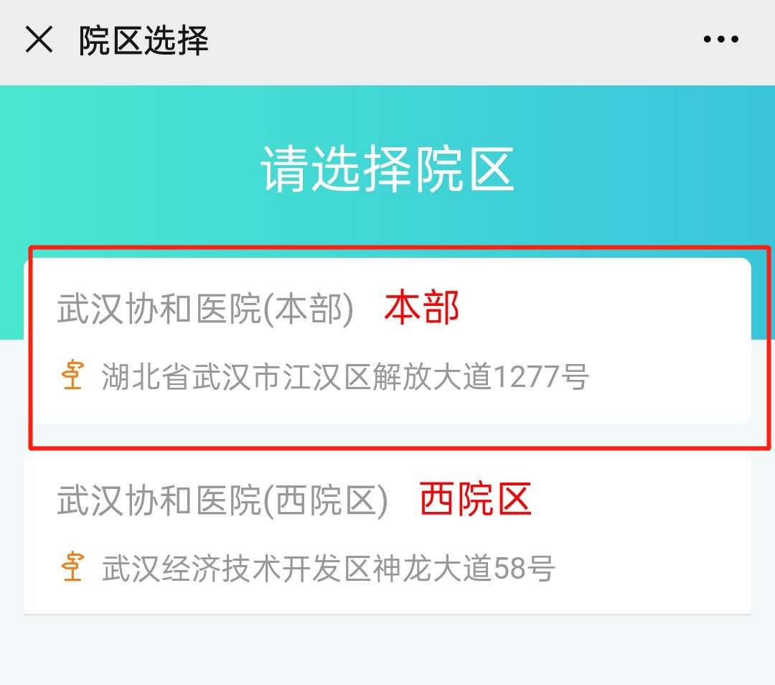Open address 武汉经济技术开发区神龙大道58号
This screenshot has height=685, width=775.
pos(329,569)
